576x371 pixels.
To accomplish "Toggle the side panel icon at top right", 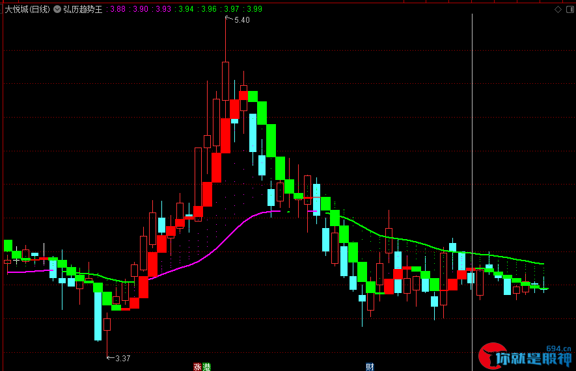I will click(x=570, y=10).
